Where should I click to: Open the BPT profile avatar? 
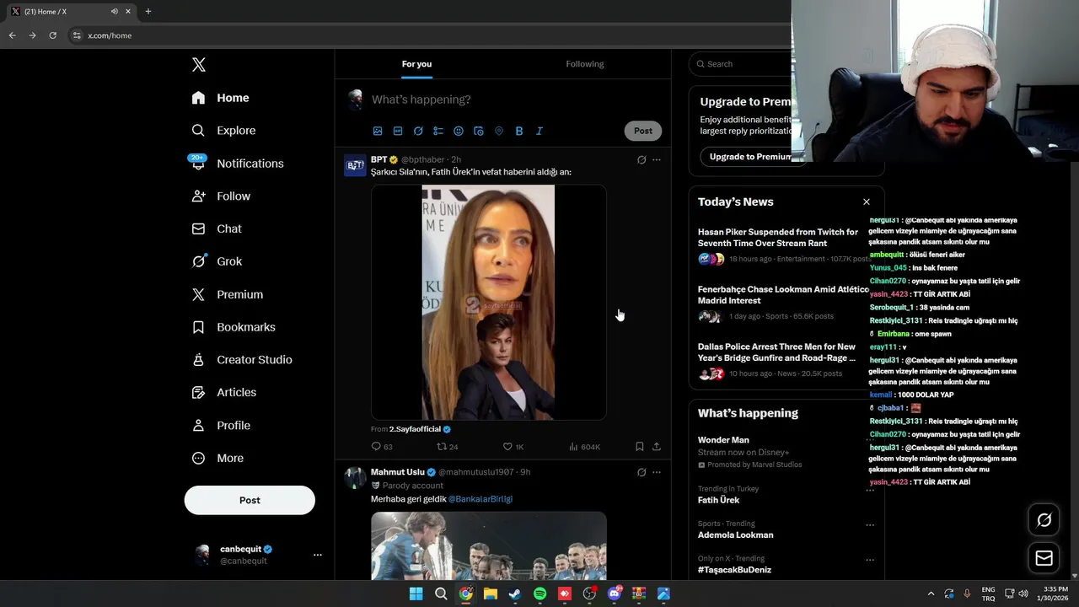coord(355,165)
